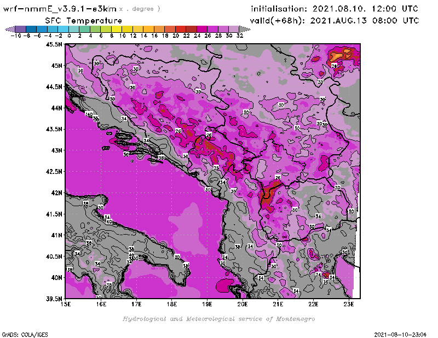438x338 pixels.
Task: Pick the green legend swatch between 2 and 4
Action: (x=84, y=29)
